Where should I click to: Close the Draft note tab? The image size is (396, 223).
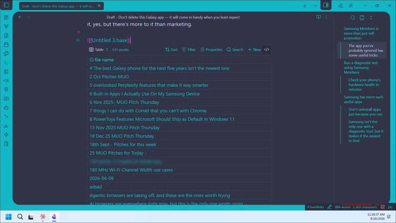99,6
